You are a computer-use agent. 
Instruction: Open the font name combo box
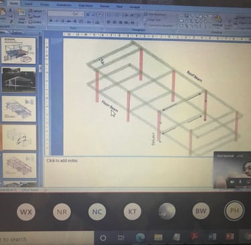tap(60, 13)
